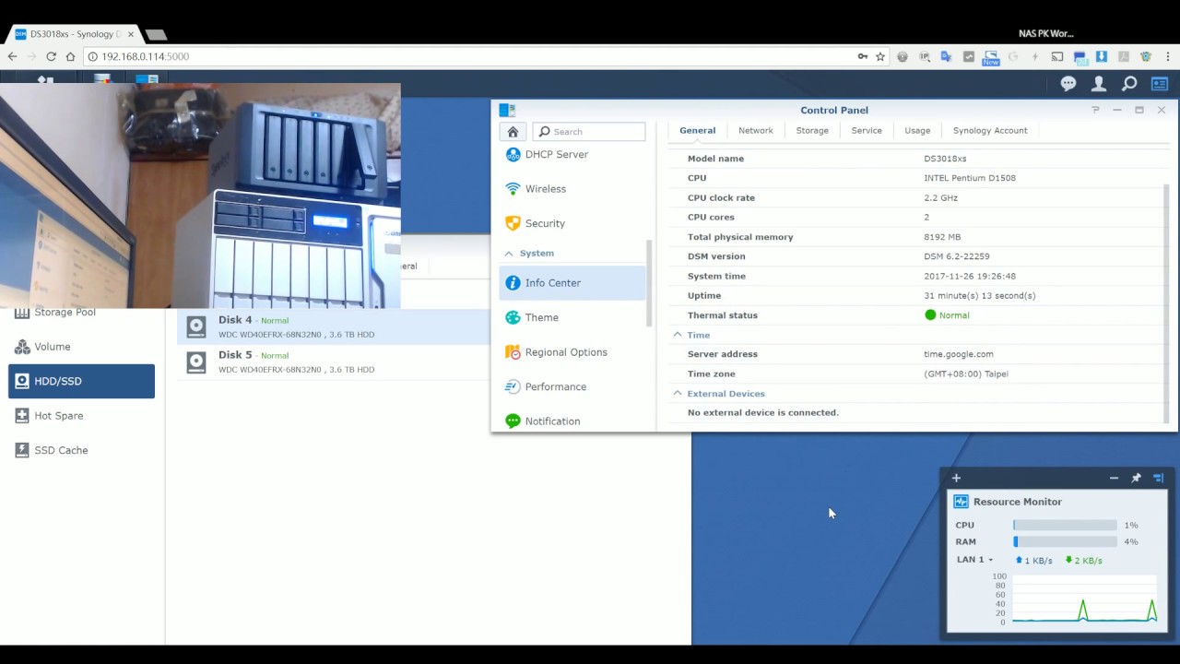The image size is (1180, 664).
Task: Select Info Center in Control Panel
Action: [x=572, y=283]
